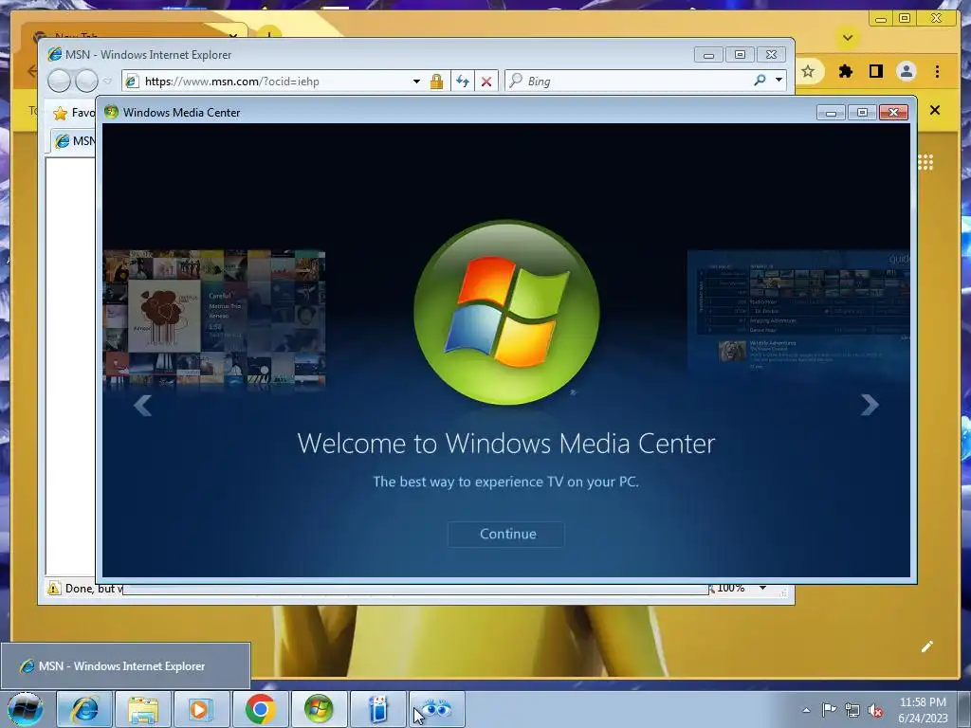This screenshot has height=728, width=971.
Task: Switch to Google Chrome on the taskbar
Action: [260, 709]
